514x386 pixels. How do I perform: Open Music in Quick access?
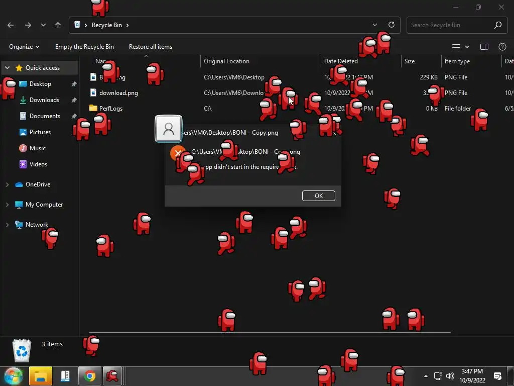[x=37, y=148]
